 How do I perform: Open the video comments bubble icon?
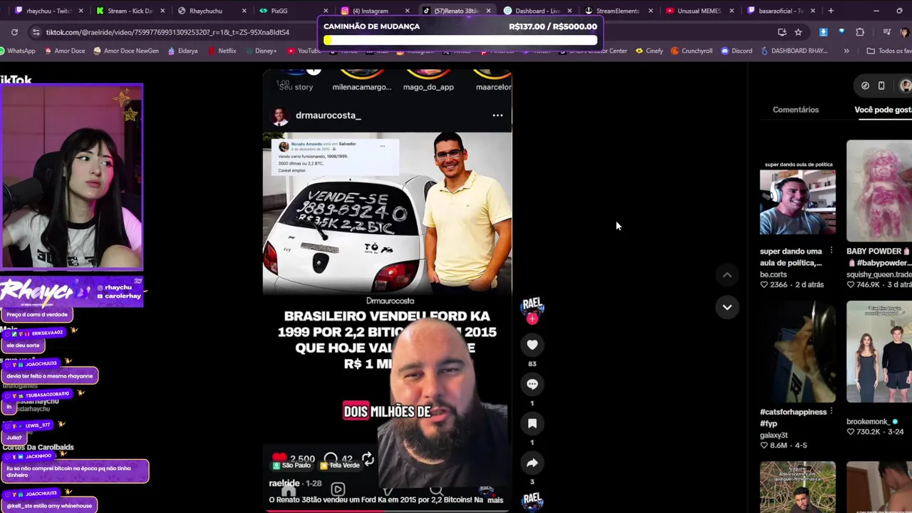tap(532, 384)
